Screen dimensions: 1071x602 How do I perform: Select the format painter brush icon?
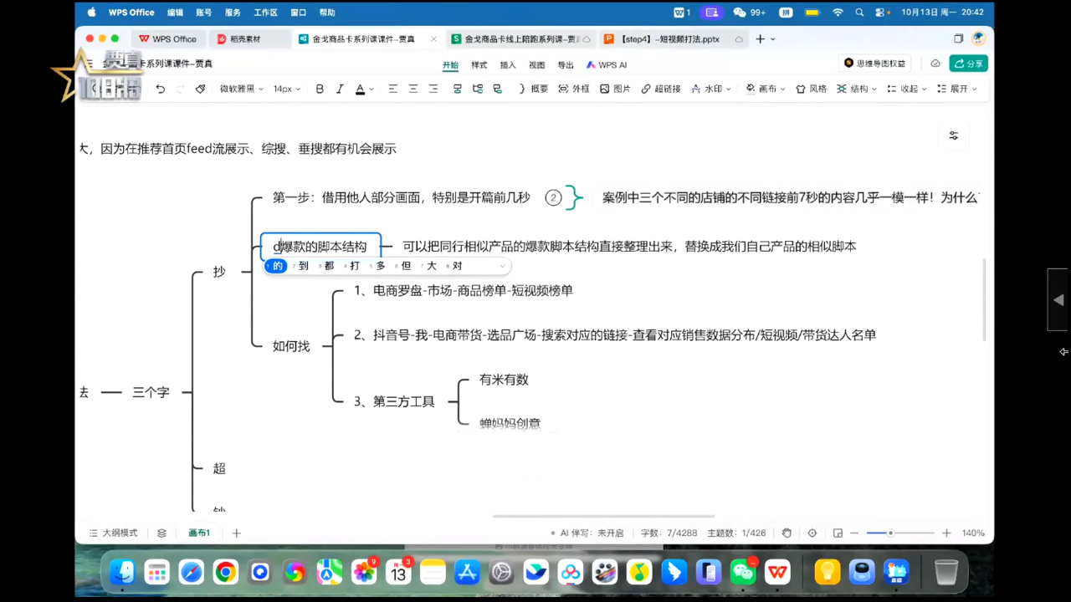[201, 89]
